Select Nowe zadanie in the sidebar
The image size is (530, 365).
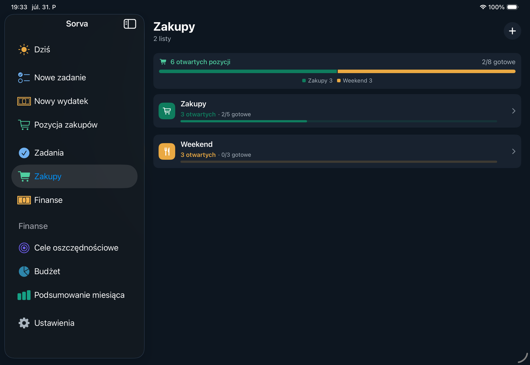click(x=75, y=78)
